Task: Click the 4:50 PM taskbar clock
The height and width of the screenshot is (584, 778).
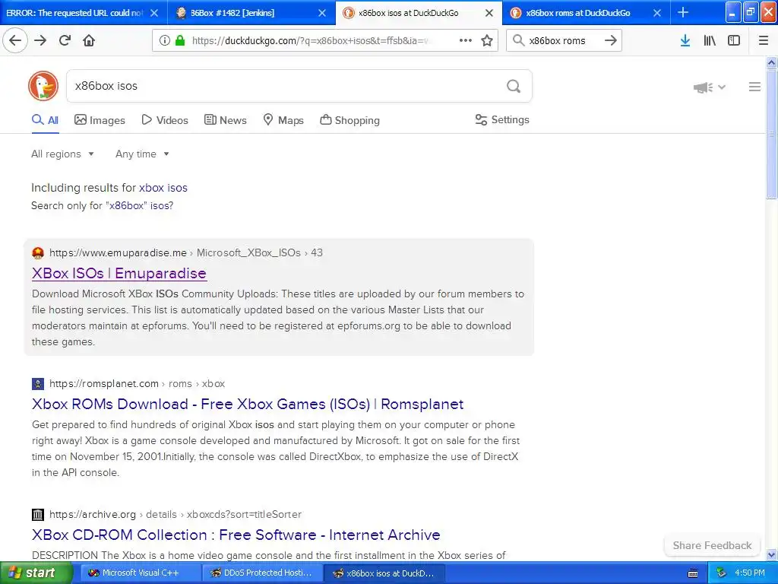Action: [750, 573]
